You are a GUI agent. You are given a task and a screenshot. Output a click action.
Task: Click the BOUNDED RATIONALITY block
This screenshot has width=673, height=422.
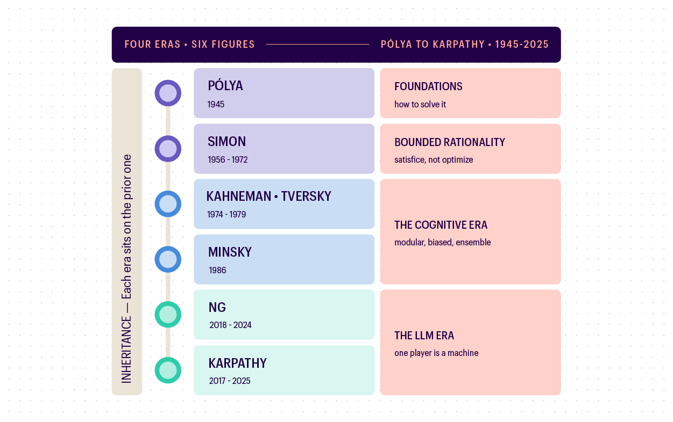[471, 149]
